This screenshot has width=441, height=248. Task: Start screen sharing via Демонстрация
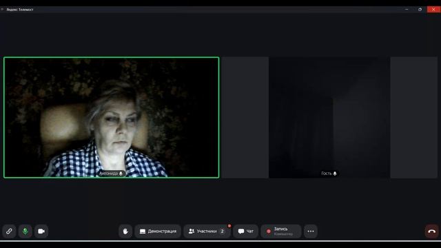pos(158,231)
